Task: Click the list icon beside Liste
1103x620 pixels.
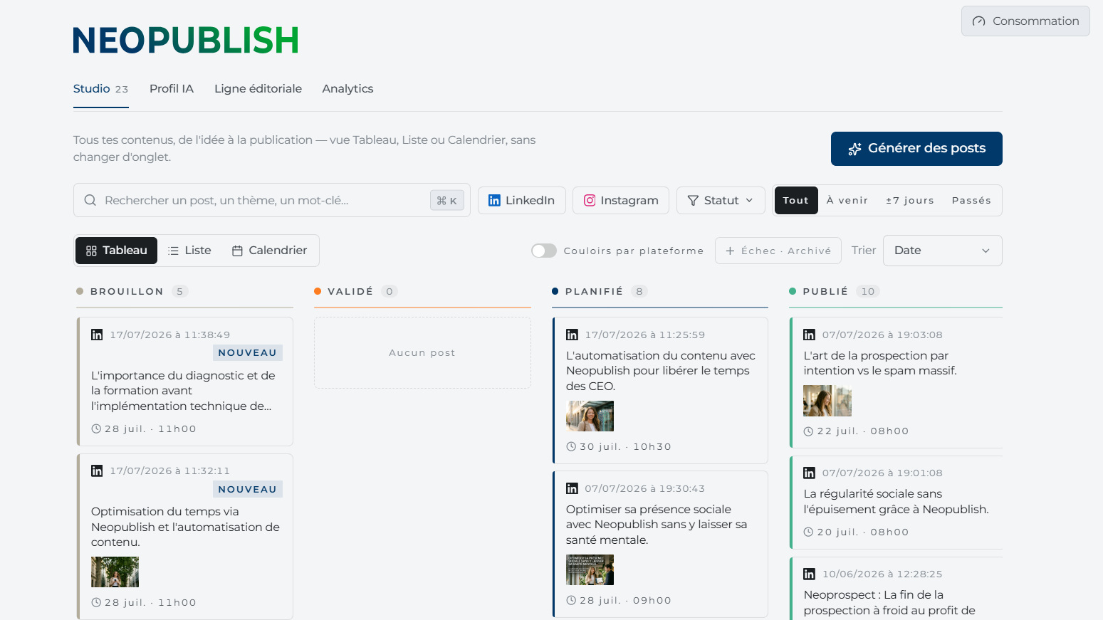Action: click(x=173, y=251)
